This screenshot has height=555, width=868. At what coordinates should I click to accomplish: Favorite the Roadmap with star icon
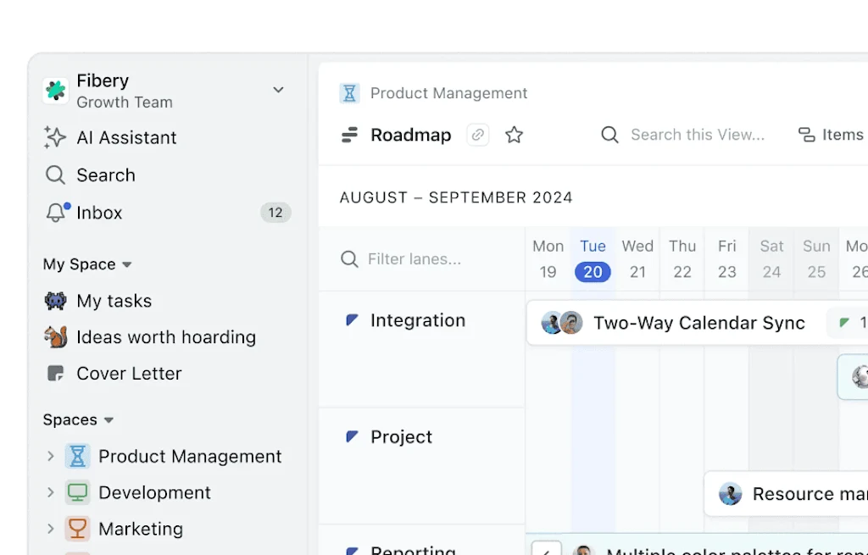tap(514, 135)
